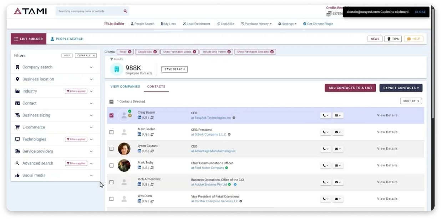Viewport: 441px width, 219px height.
Task: Click the Clear All filters button
Action: pos(86,56)
